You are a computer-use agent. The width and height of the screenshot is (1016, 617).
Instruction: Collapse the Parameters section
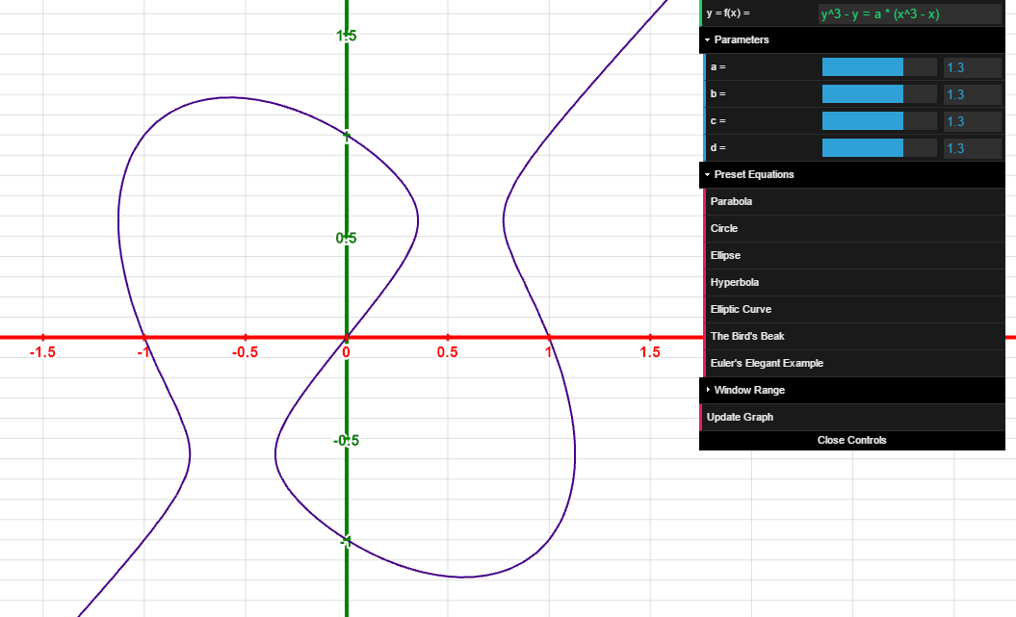tap(741, 40)
